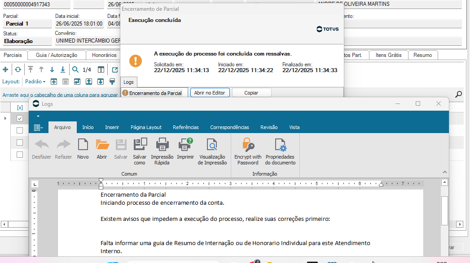Select the Arquivo ribbon tab
This screenshot has width=470, height=263.
pyautogui.click(x=62, y=127)
